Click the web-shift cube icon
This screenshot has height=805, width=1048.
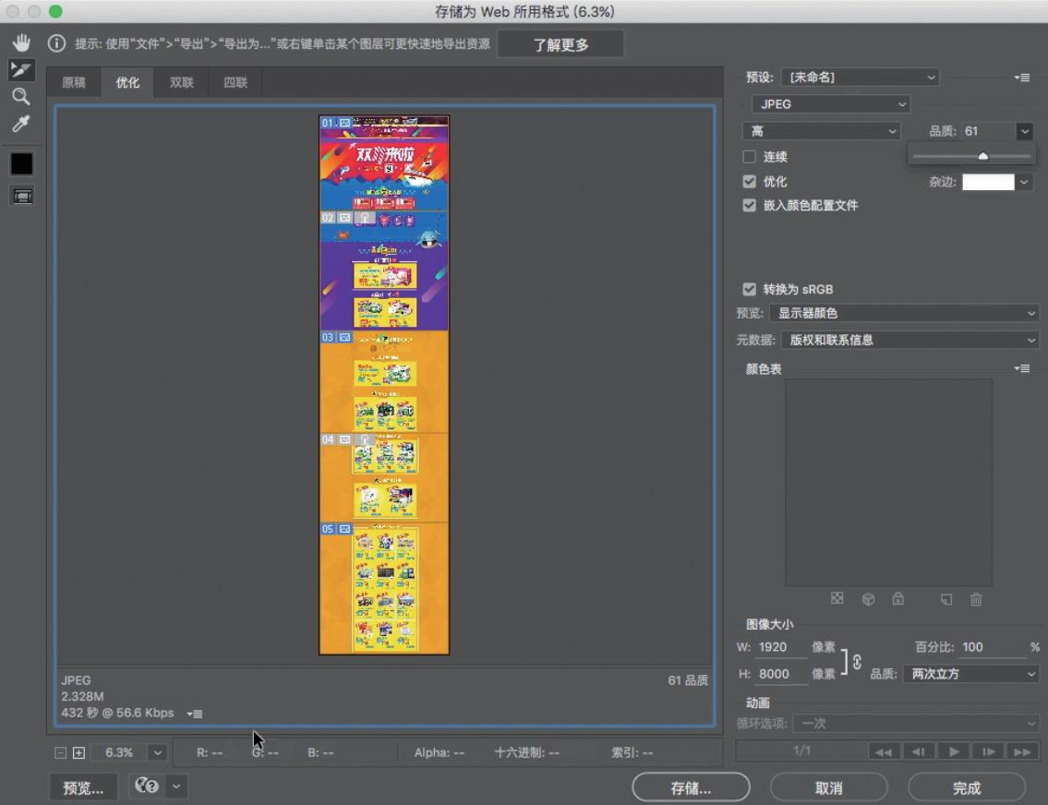868,599
